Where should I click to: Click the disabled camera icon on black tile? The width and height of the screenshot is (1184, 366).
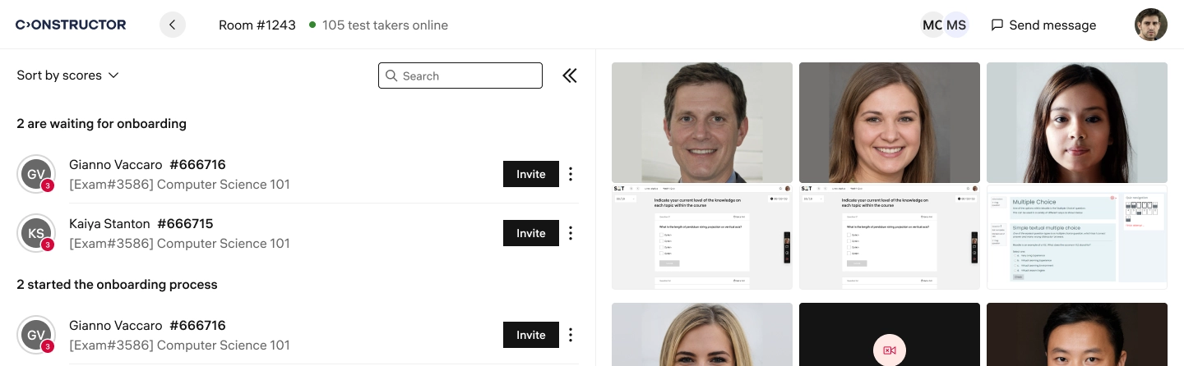[890, 350]
